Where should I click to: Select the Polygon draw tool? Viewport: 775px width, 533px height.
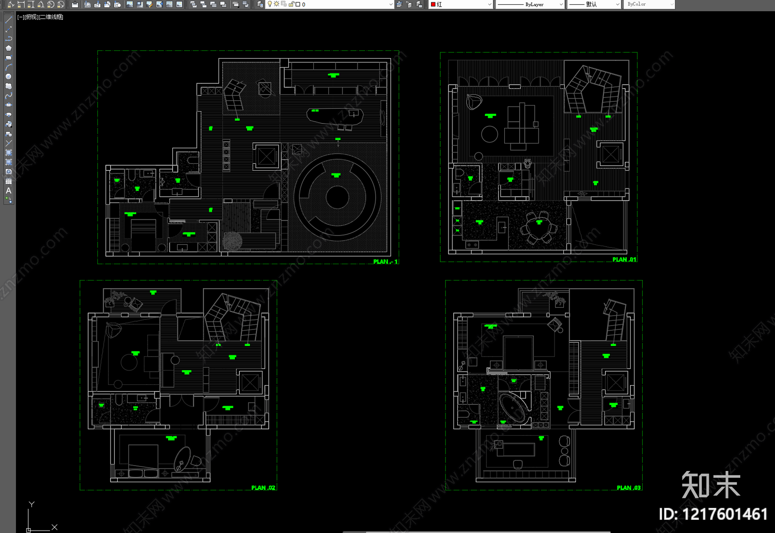(x=9, y=48)
